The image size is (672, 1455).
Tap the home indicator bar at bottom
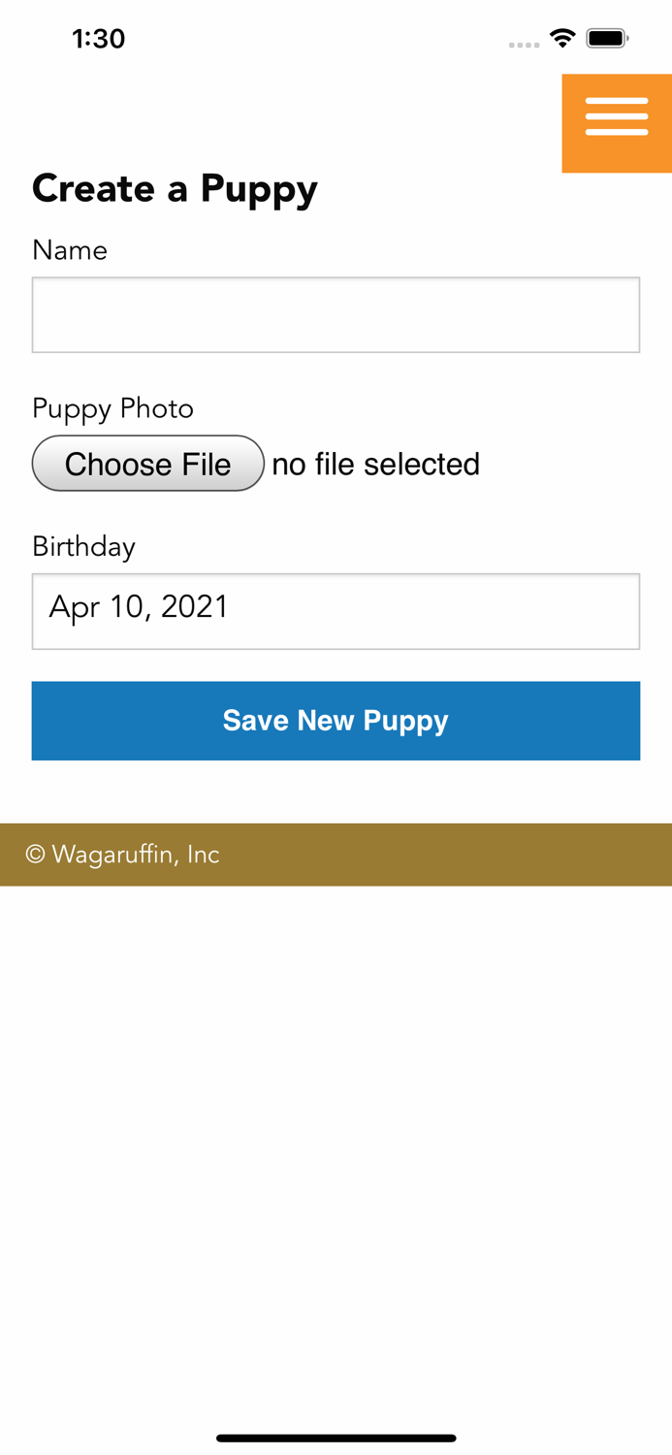coord(336,1439)
